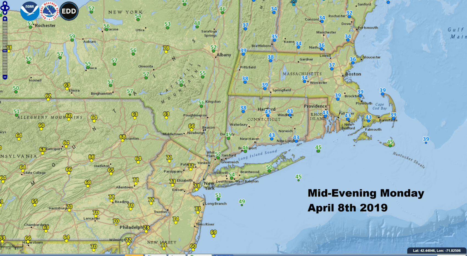Screen dimensions: 467x256
Task: Click the Allentown city label
Action: (x=124, y=187)
